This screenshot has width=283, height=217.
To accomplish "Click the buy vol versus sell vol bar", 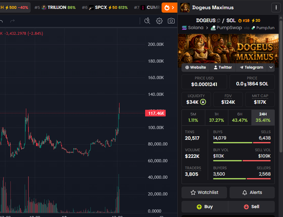I will click(242, 161).
